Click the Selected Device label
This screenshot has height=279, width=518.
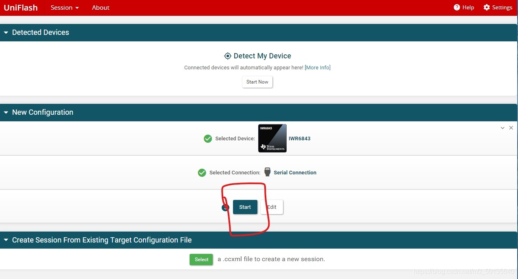coord(235,139)
